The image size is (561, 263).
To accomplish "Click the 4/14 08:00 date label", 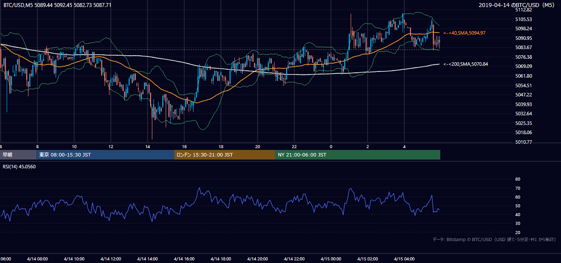I will pyautogui.click(x=37, y=259).
